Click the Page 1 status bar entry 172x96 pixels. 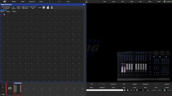tap(148, 90)
